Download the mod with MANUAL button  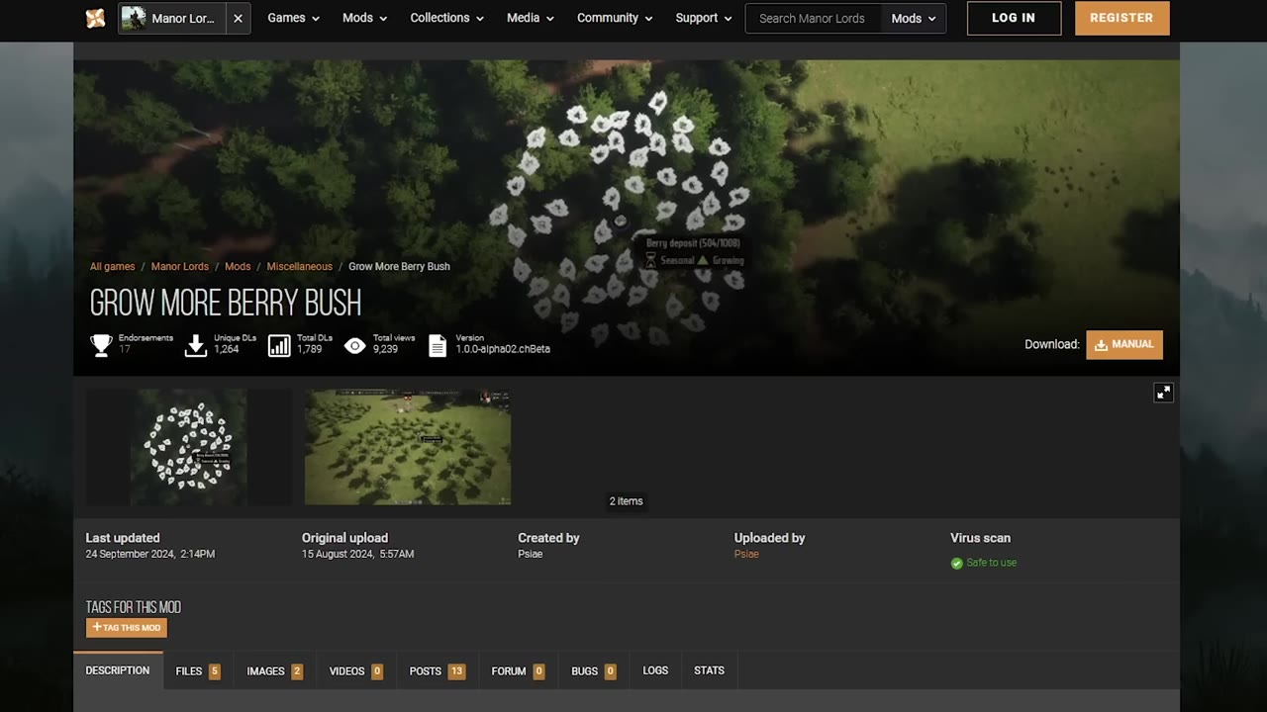click(x=1124, y=344)
